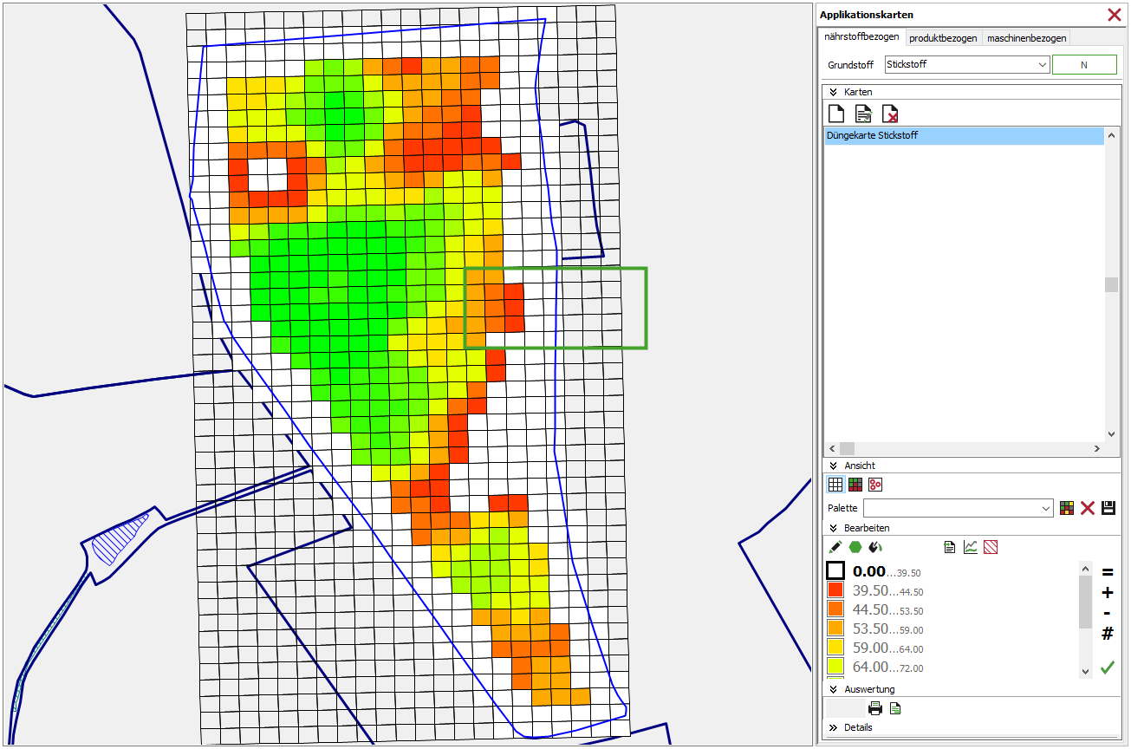Open the line chart diagram icon

click(971, 547)
